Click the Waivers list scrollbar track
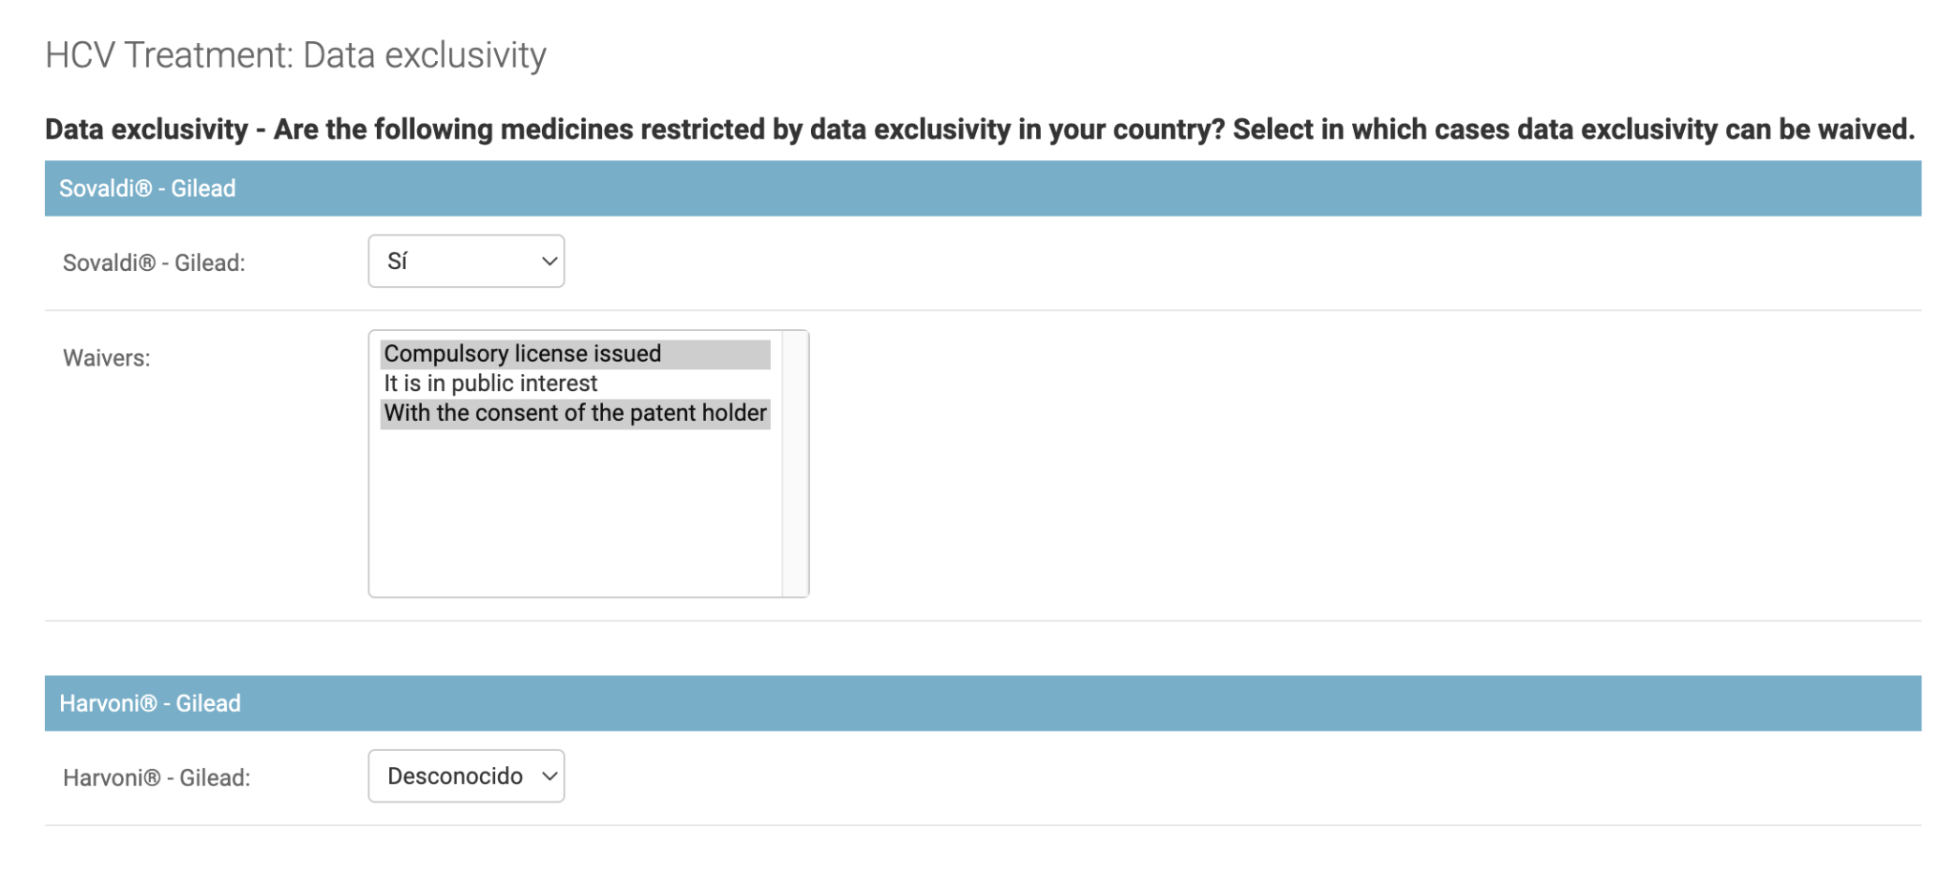Viewport: 1954px width, 872px height. coord(795,464)
